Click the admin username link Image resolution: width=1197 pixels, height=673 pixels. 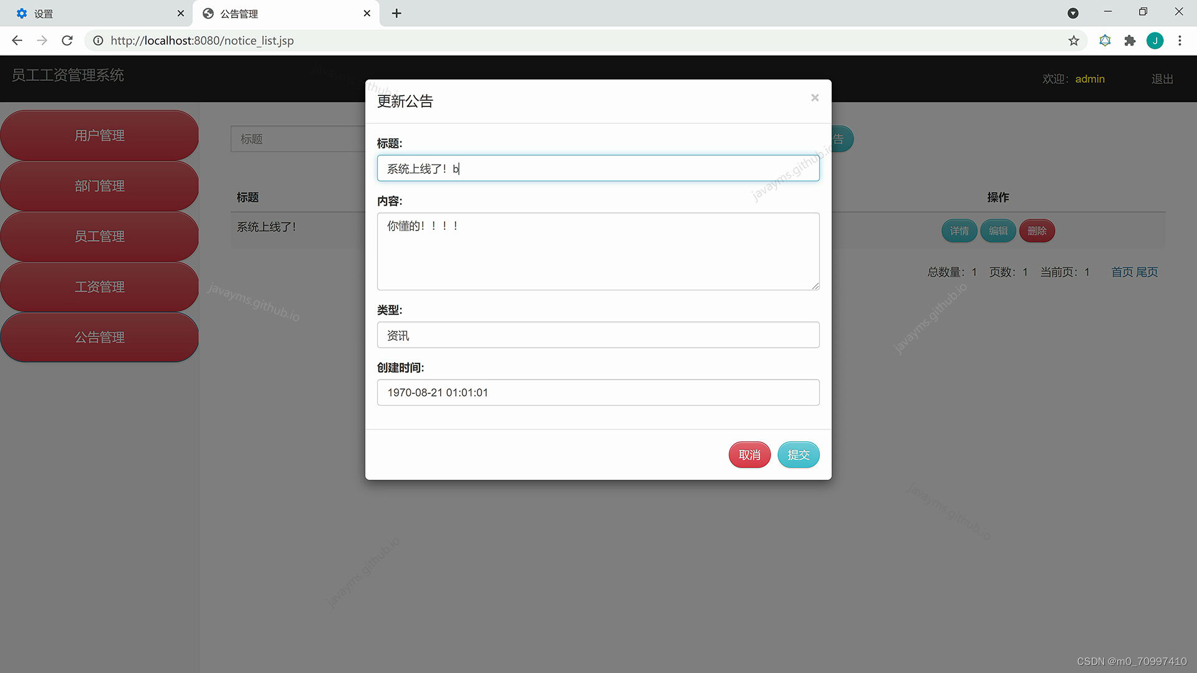[x=1090, y=79]
